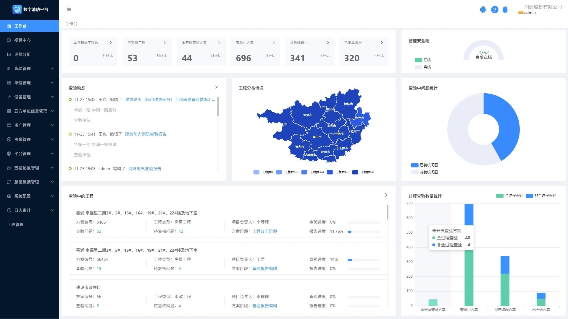The width and height of the screenshot is (568, 319).
Task: Click the 数字消防平台 shield logo
Action: (17, 9)
